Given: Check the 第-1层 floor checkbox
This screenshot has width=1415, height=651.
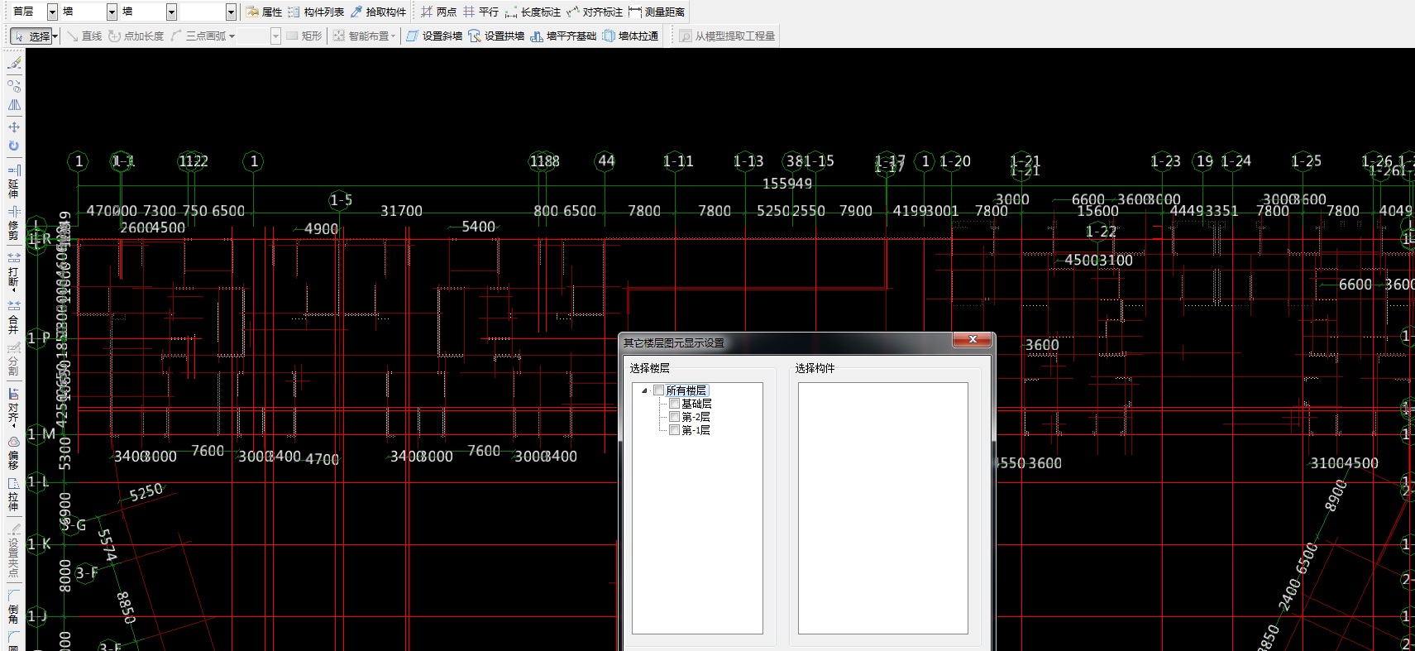Looking at the screenshot, I should 674,430.
